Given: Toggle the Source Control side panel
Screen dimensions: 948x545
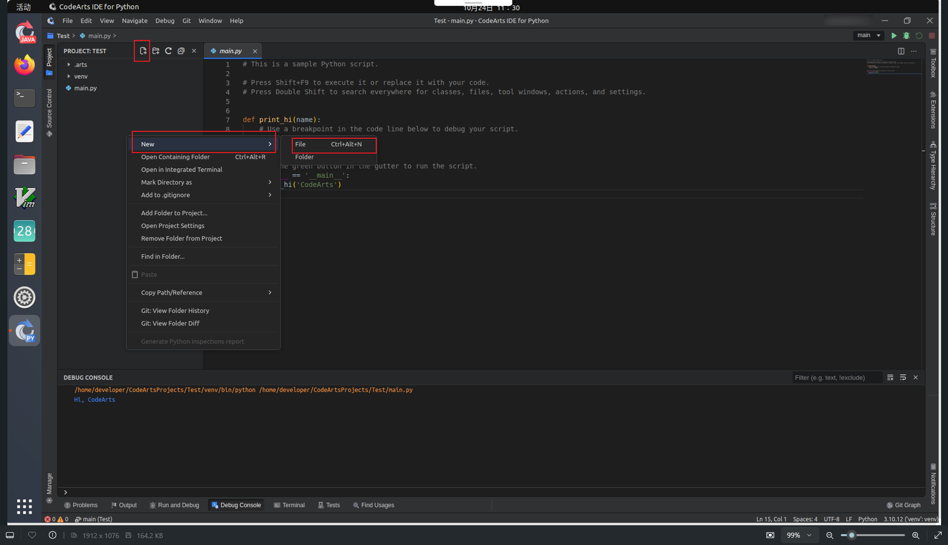Looking at the screenshot, I should click(49, 113).
